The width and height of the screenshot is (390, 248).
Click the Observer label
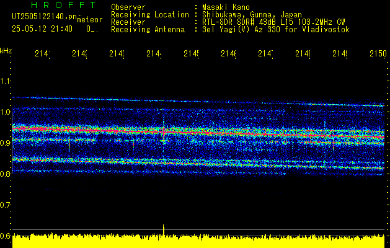(x=128, y=7)
